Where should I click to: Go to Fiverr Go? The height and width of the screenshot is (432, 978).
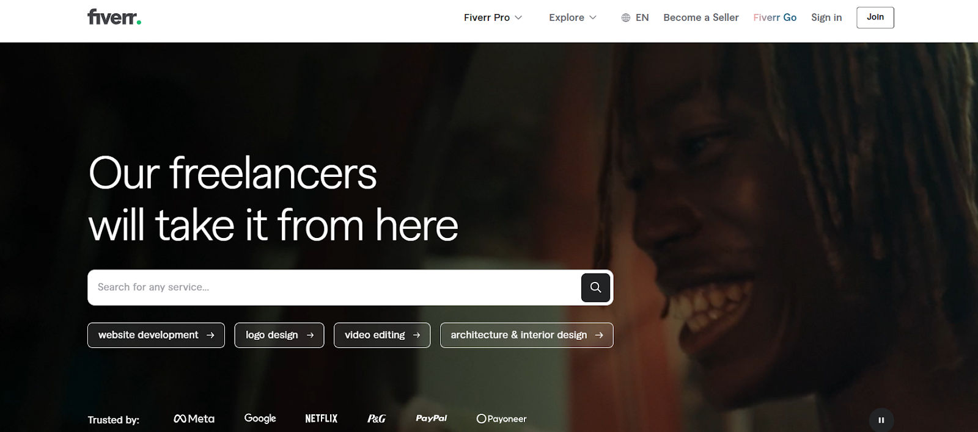pyautogui.click(x=774, y=18)
